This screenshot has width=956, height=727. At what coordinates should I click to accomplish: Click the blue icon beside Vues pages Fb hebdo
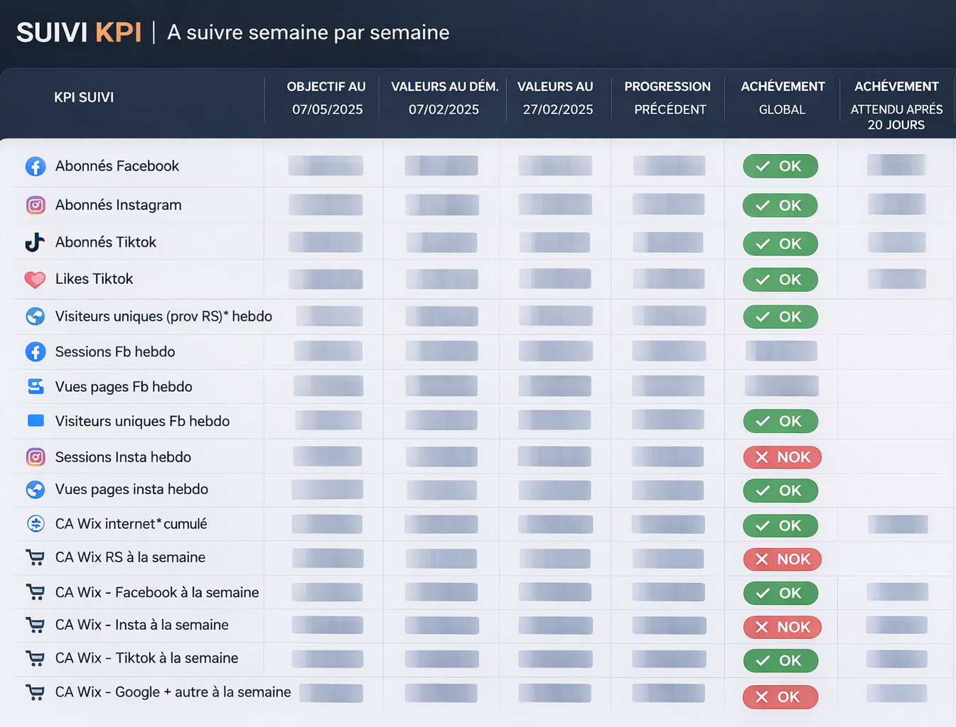pyautogui.click(x=36, y=386)
